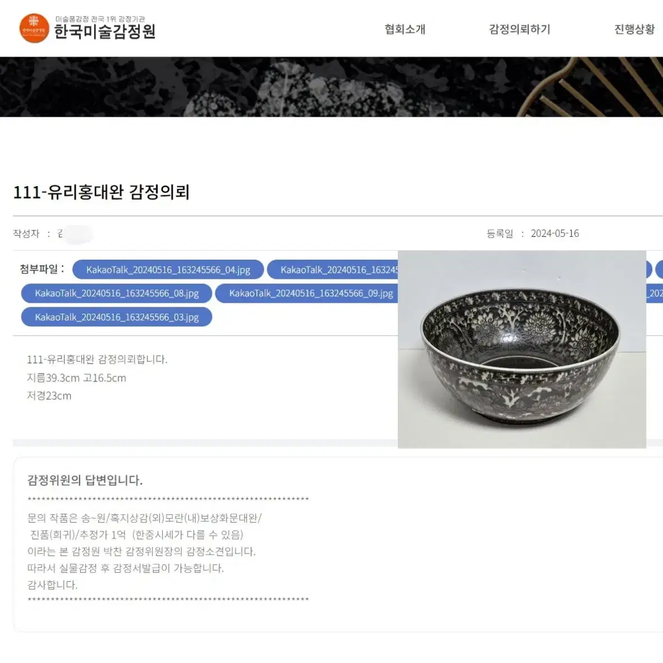663x663 pixels.
Task: Click the 추정가 1억 appraisal line
Action: pos(136,535)
